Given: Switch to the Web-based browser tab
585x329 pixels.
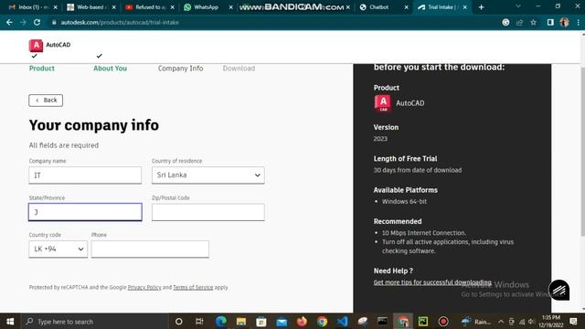Looking at the screenshot, I should 91,7.
